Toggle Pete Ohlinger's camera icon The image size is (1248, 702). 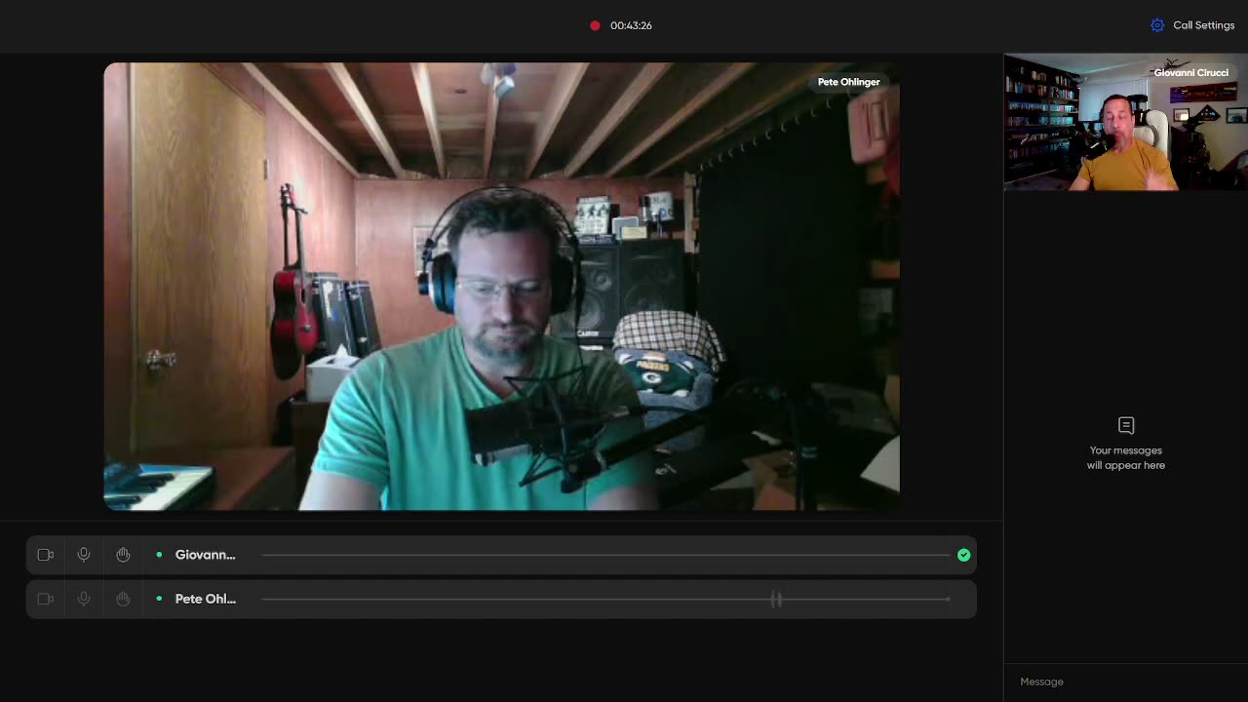[45, 599]
